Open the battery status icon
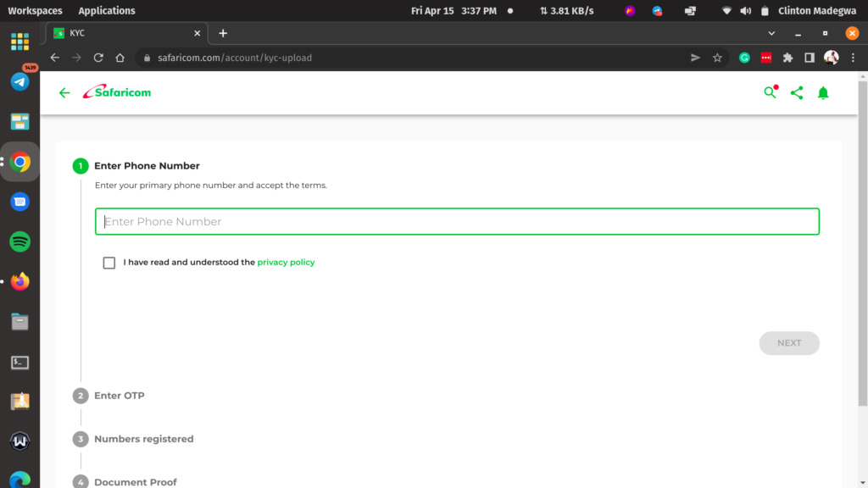The image size is (868, 488). click(765, 10)
